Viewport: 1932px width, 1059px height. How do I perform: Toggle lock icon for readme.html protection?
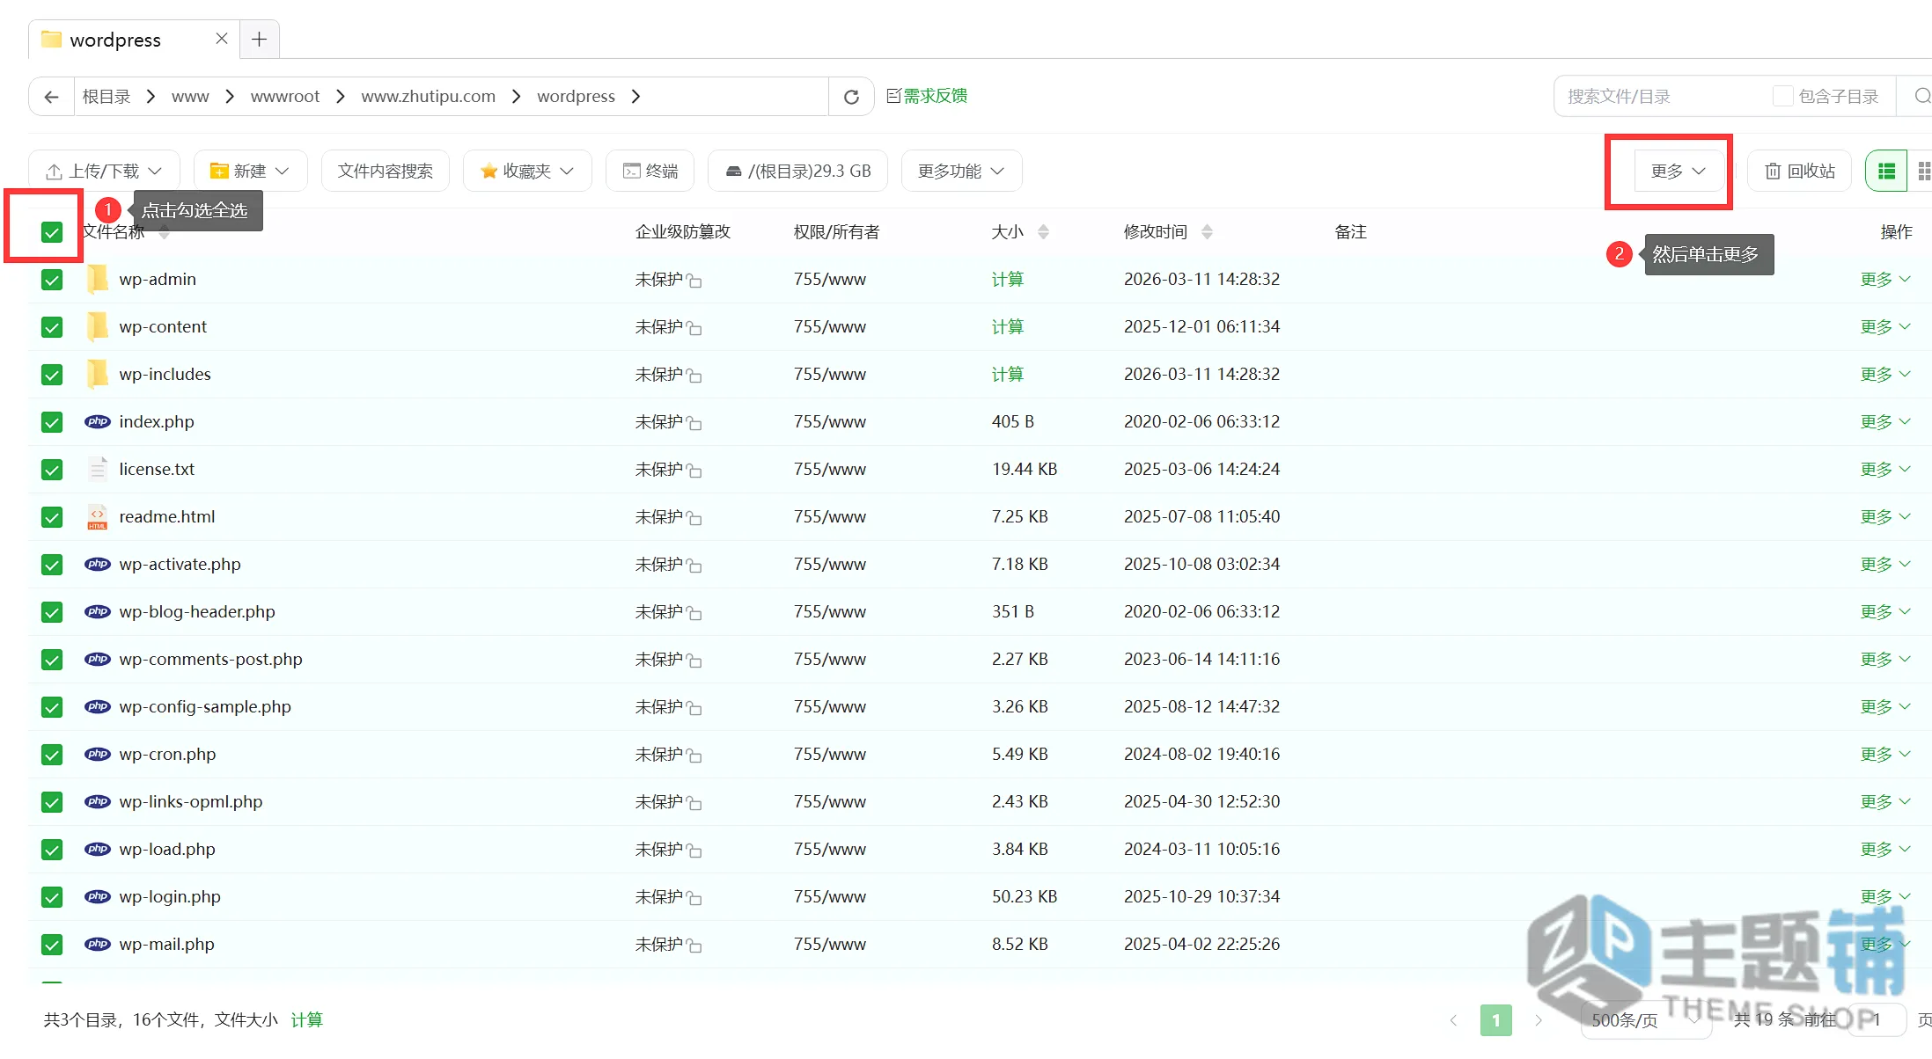[x=694, y=519]
